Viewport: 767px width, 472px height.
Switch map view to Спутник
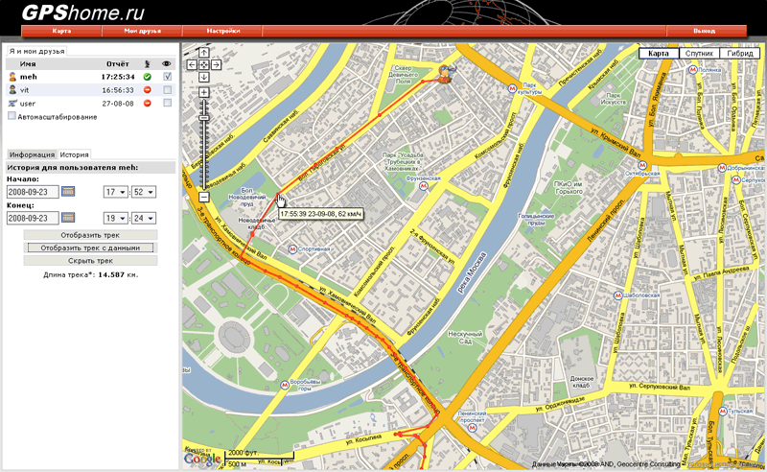coord(699,54)
